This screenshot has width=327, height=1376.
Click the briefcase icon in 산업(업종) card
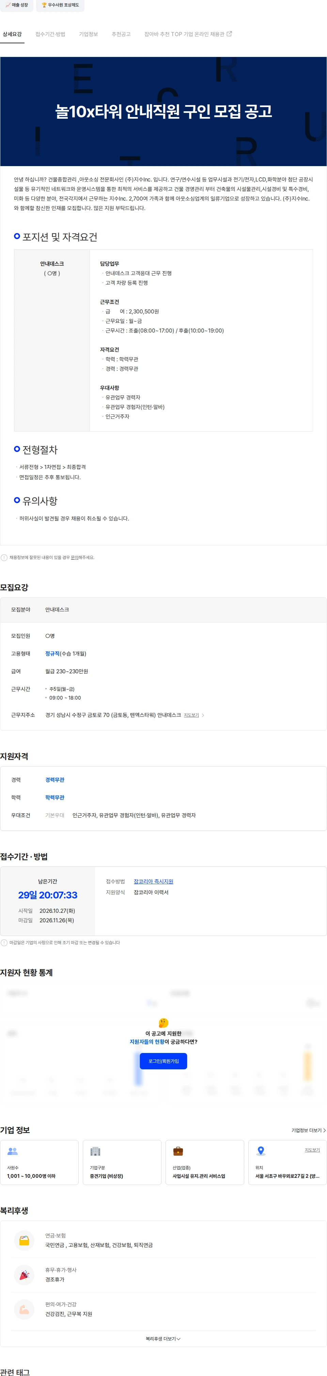click(x=178, y=1151)
